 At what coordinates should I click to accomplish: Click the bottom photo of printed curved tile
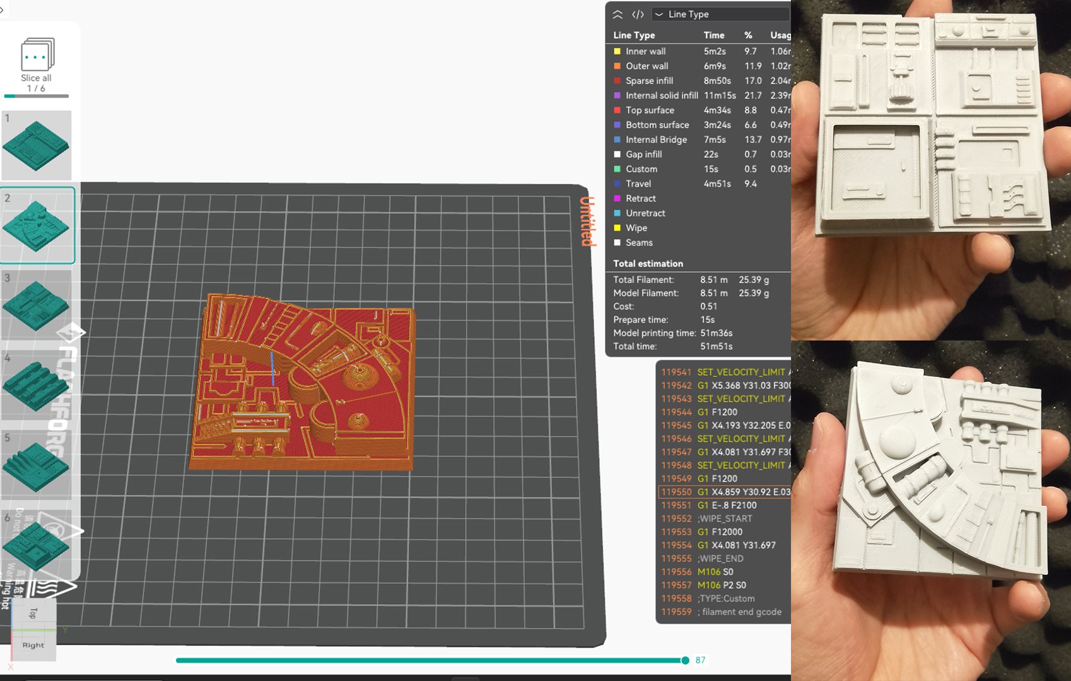click(931, 511)
